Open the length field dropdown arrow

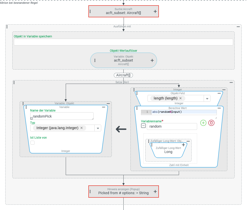[x=207, y=98]
